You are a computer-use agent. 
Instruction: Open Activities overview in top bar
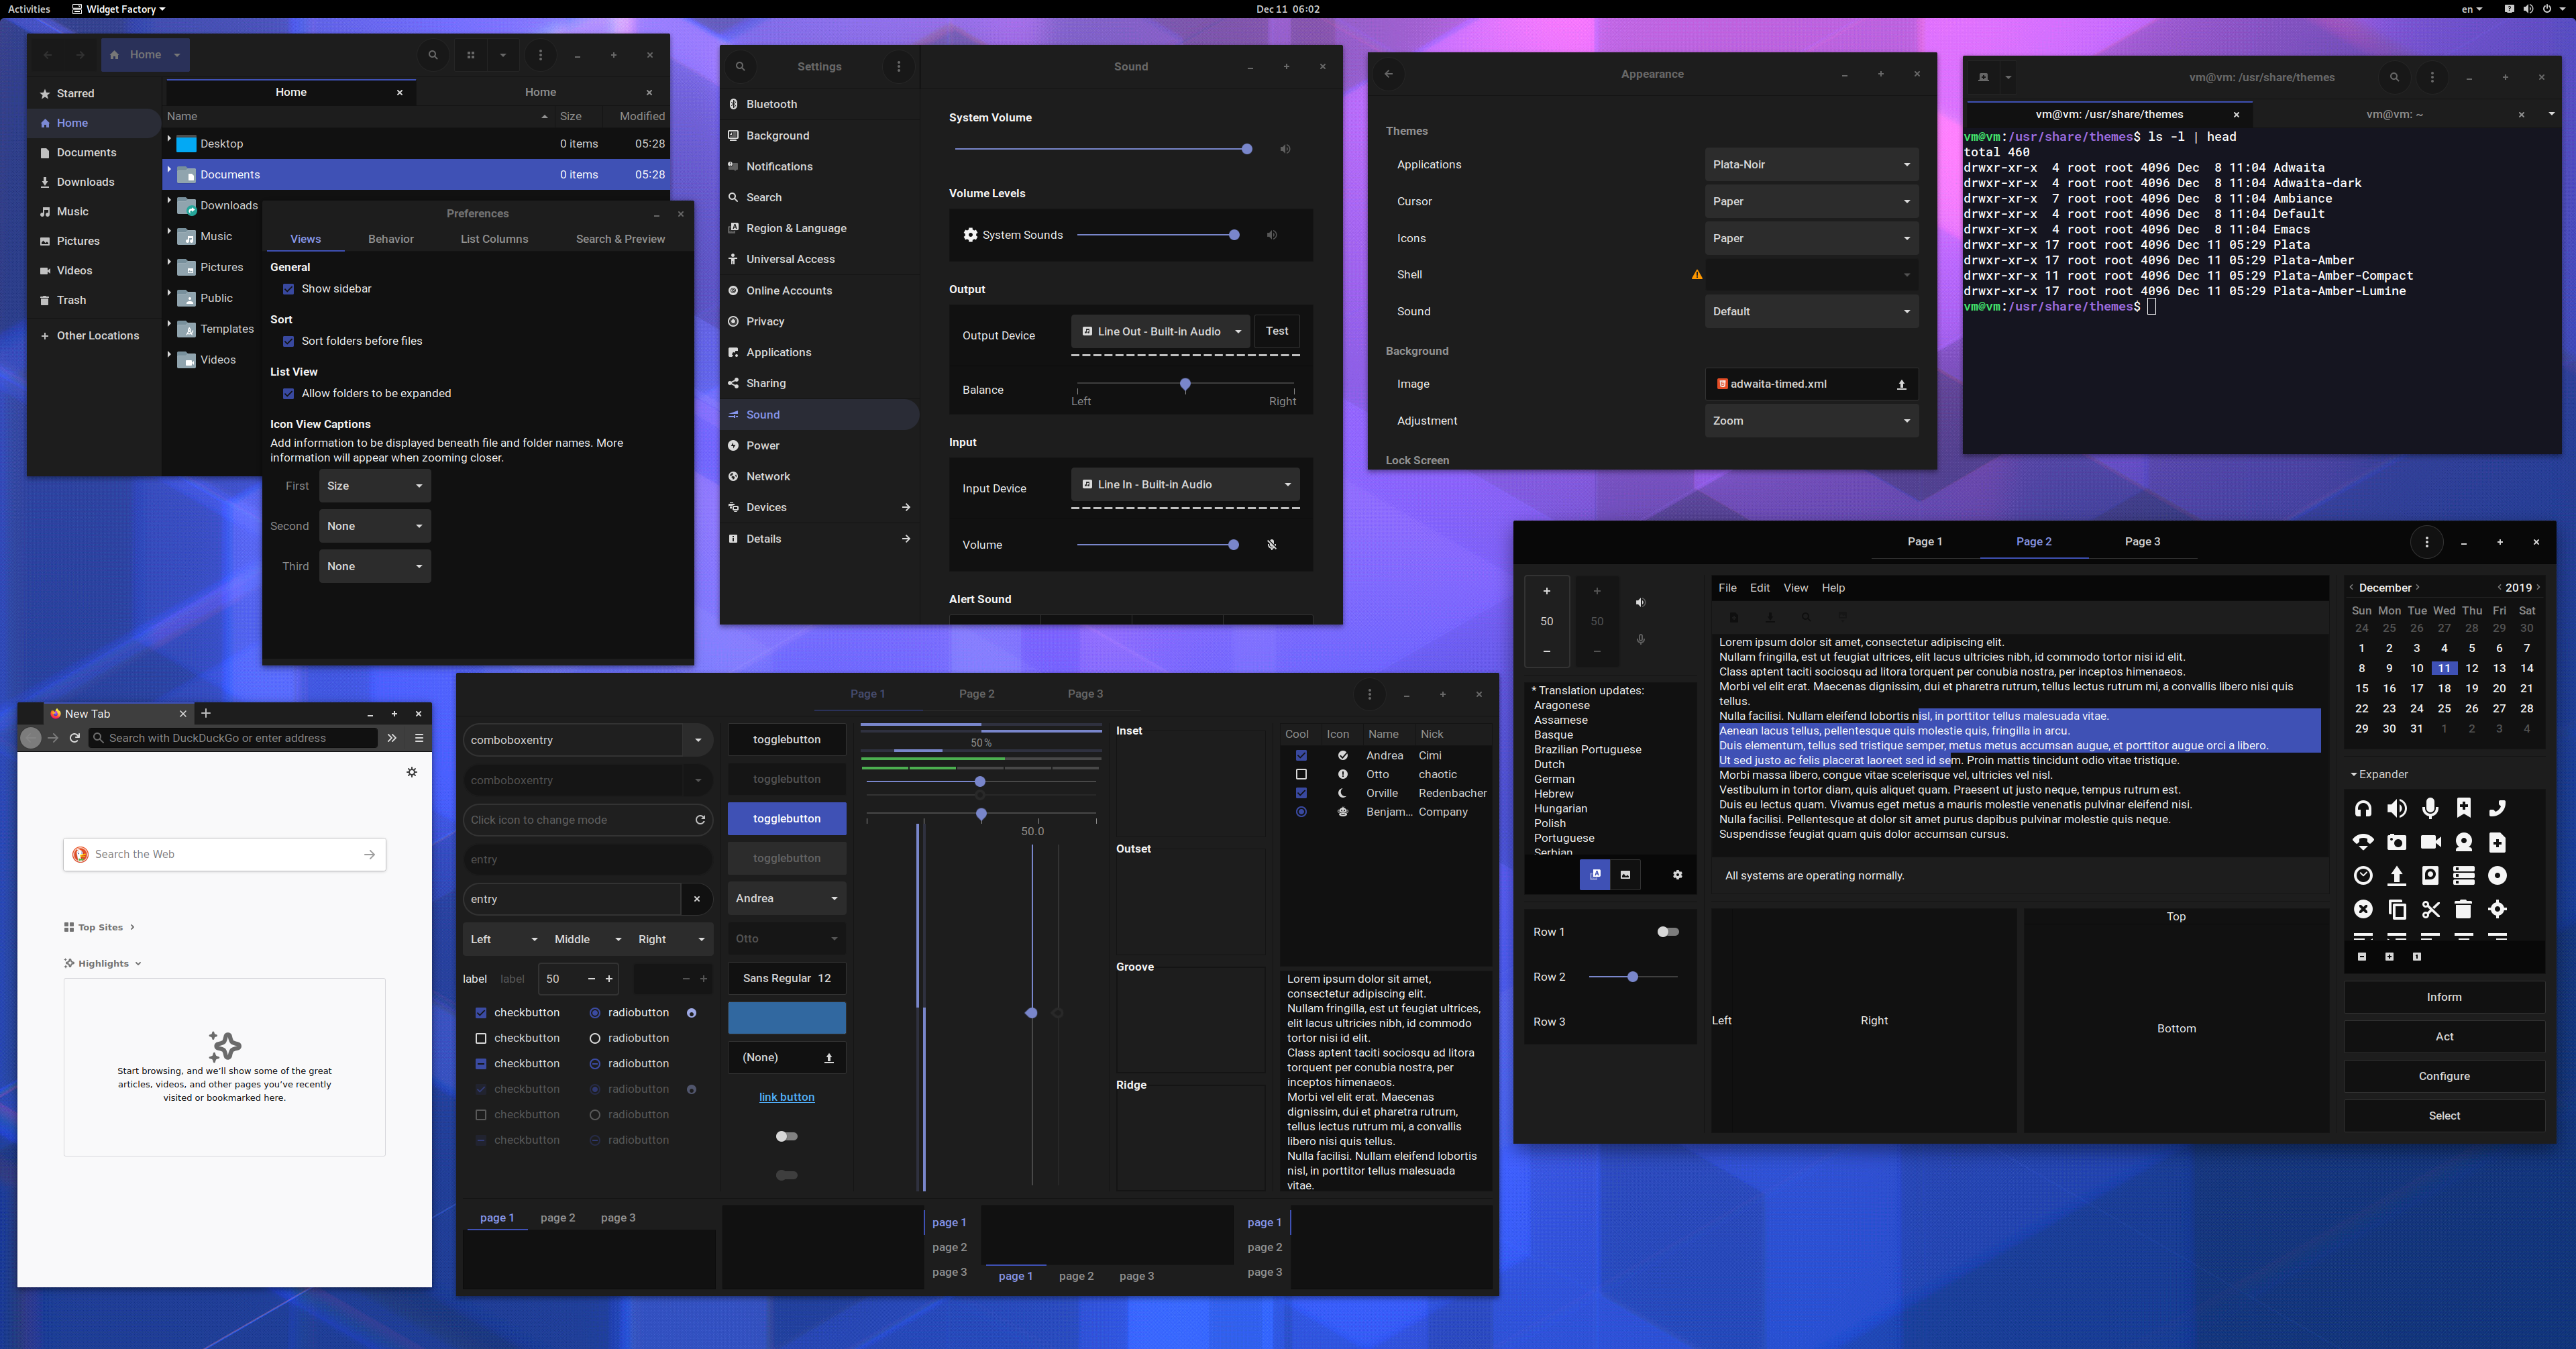point(29,9)
